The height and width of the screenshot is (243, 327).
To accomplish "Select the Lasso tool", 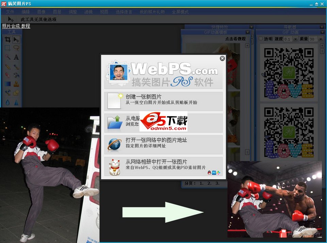I will point(16,48).
